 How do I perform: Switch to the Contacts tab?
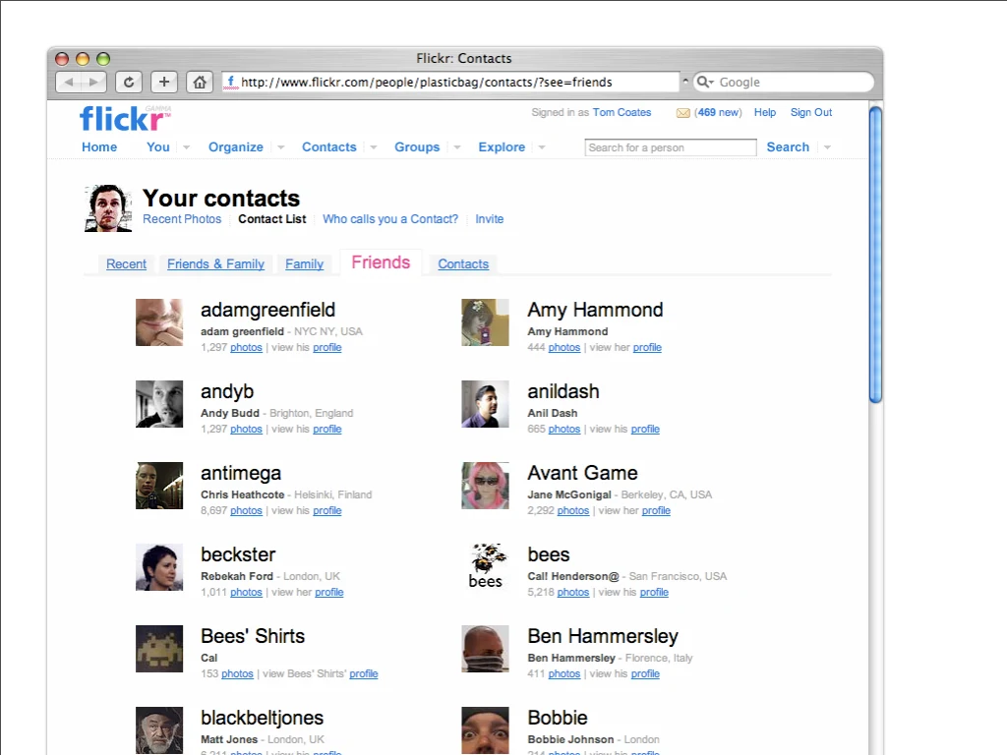463,263
